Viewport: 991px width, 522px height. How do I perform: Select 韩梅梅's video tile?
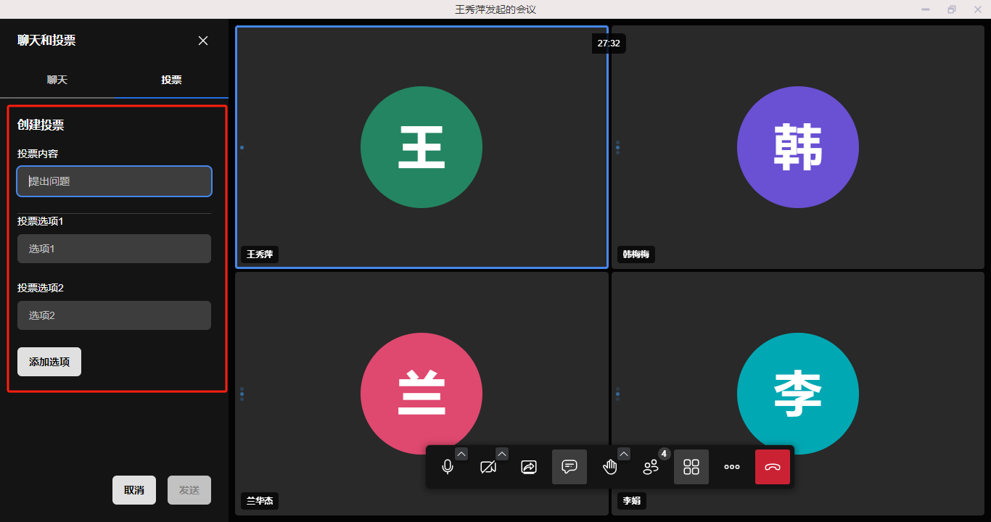[797, 147]
